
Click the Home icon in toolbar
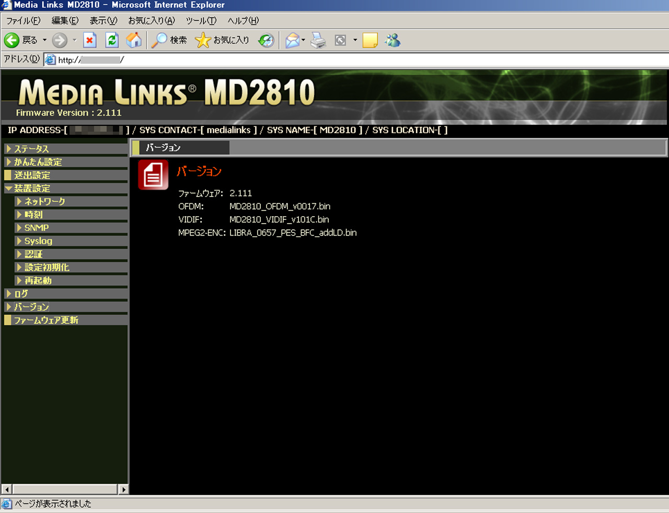[x=134, y=40]
